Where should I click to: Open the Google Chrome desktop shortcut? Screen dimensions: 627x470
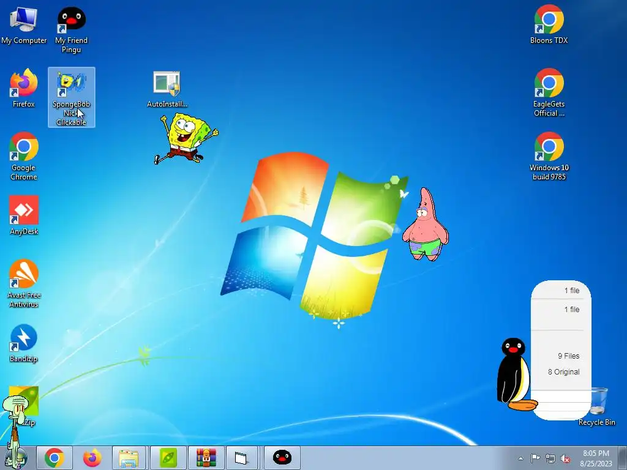24,156
